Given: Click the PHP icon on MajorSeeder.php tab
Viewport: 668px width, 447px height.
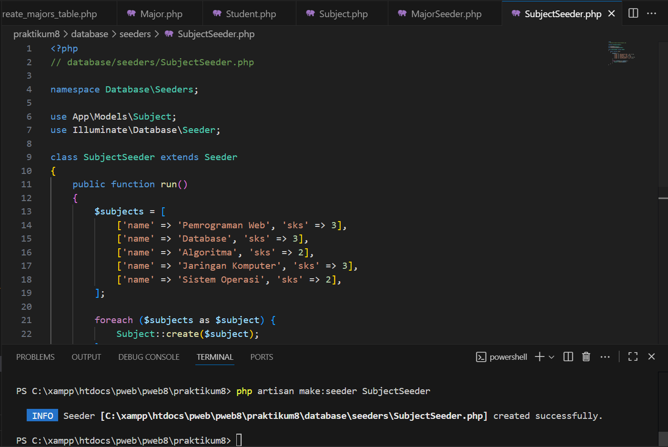Looking at the screenshot, I should pos(402,13).
